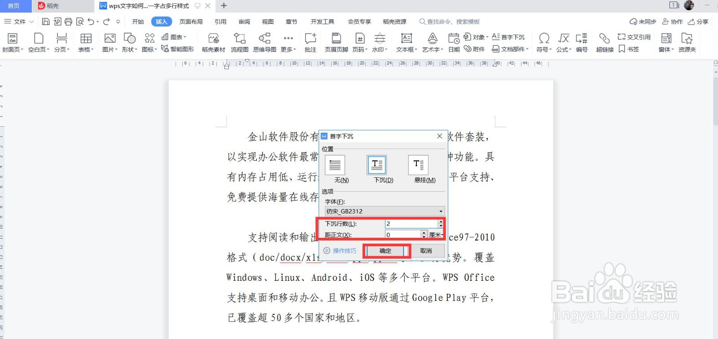
Task: Click the lines to drop (下沉行数) field
Action: click(411, 223)
